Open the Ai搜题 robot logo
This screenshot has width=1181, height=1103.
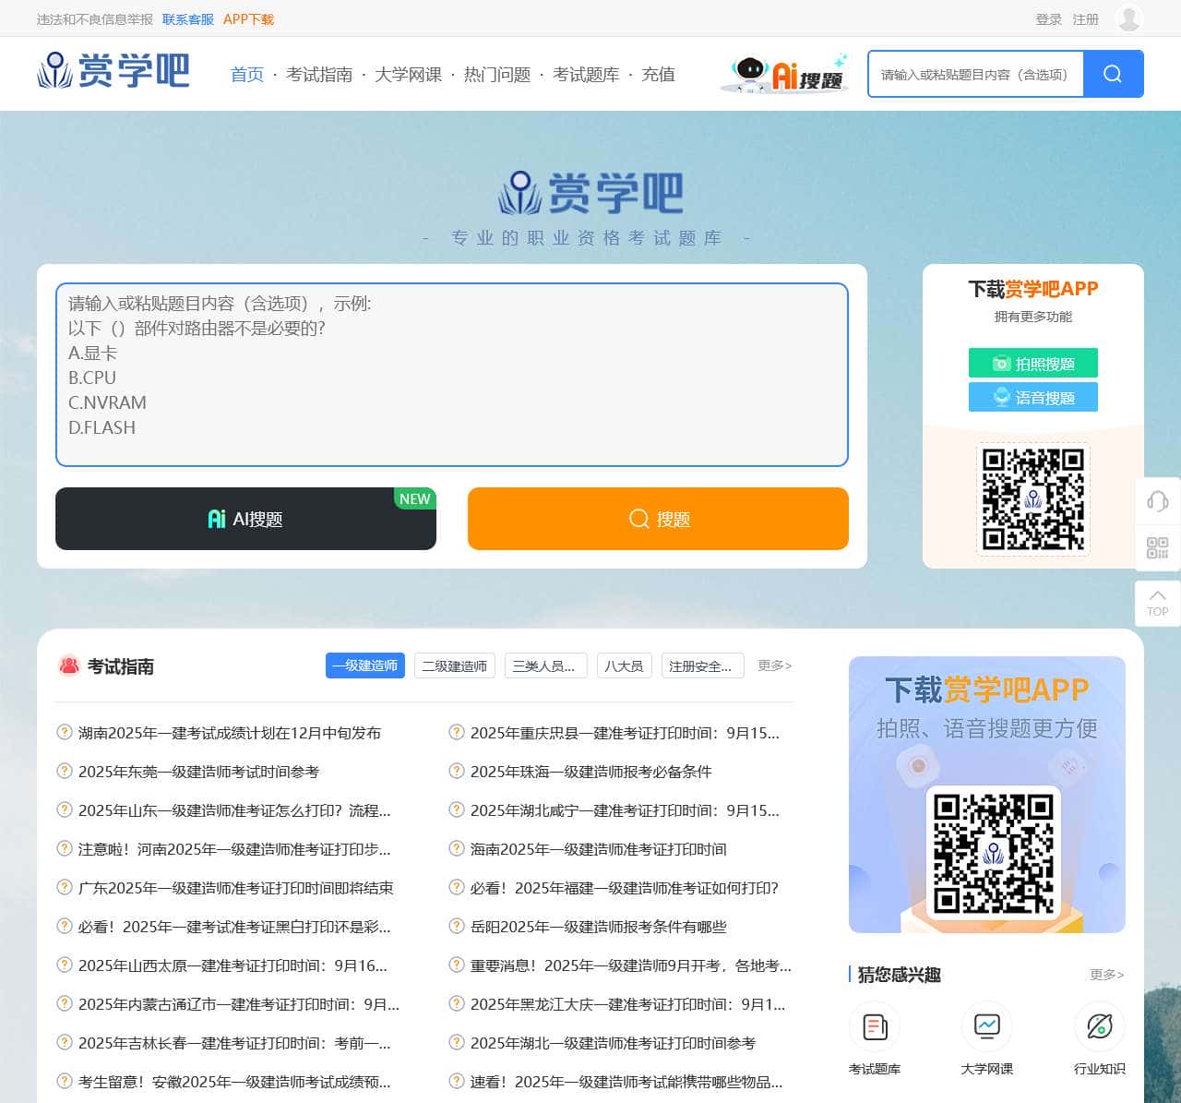pyautogui.click(x=784, y=74)
